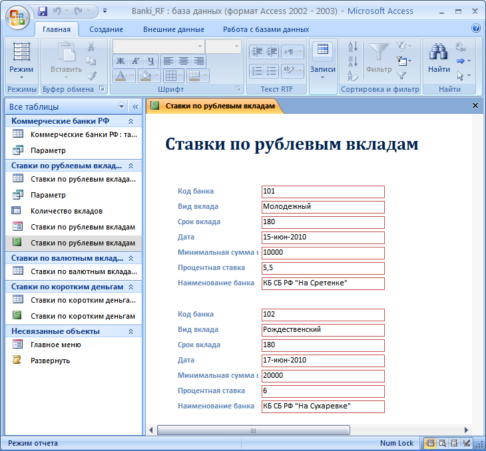Collapse the Ставки по коротким деньгам group
This screenshot has width=486, height=451.
(130, 287)
